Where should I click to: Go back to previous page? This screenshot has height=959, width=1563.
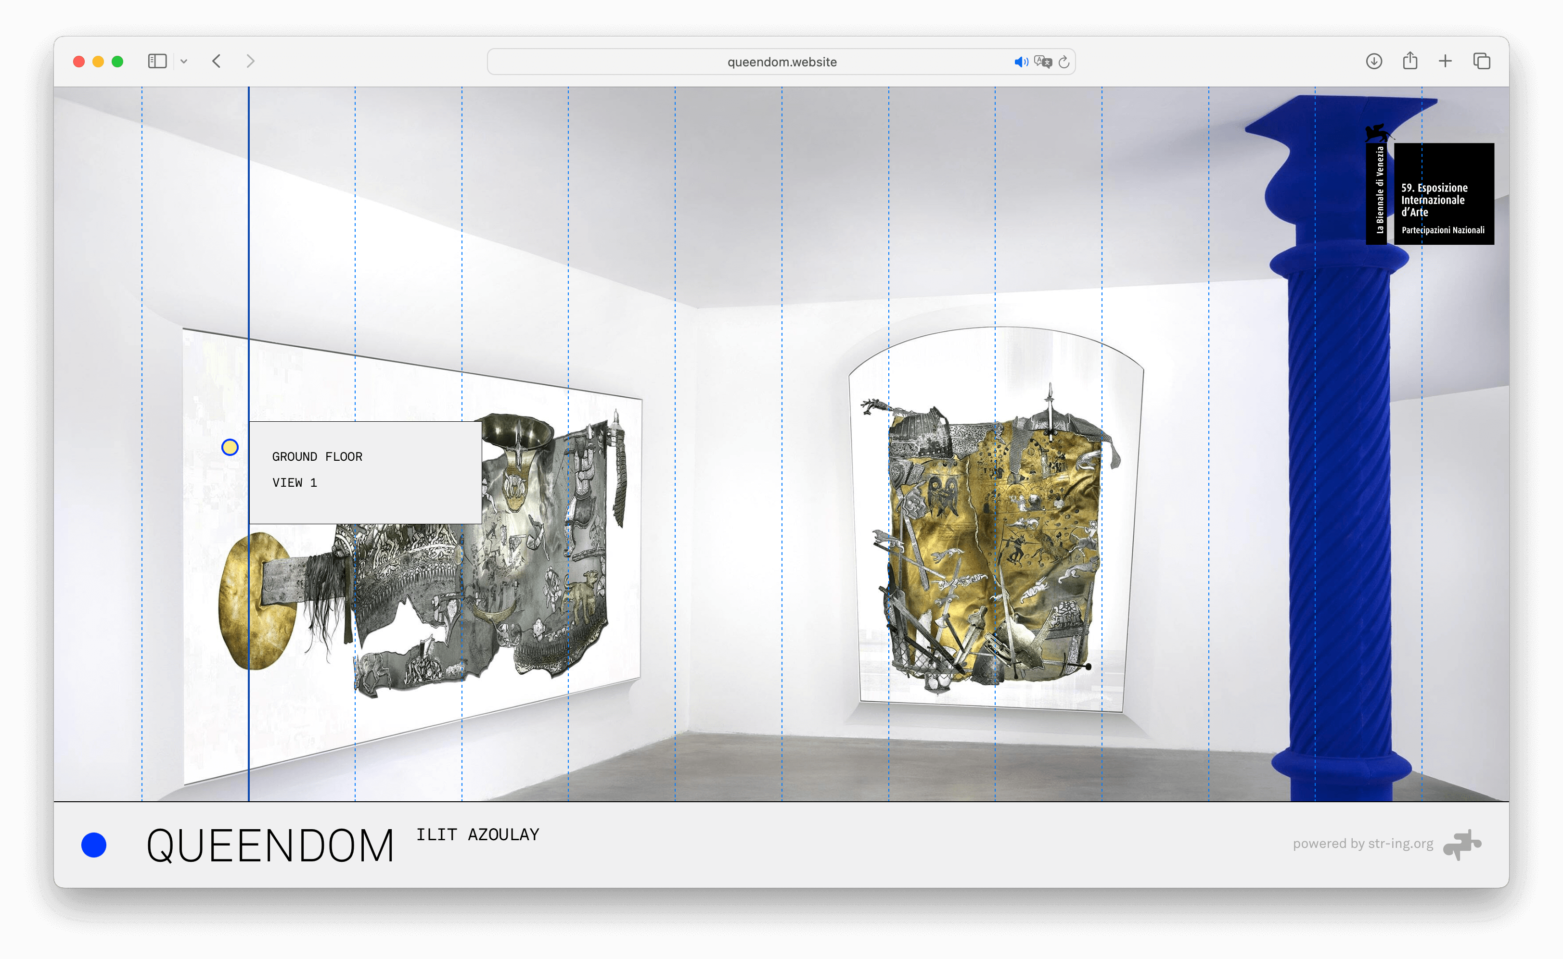(217, 62)
